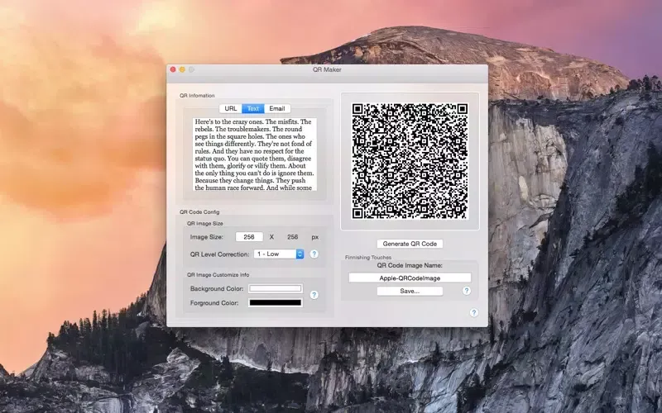The image size is (662, 413).
Task: Open the Email tab
Action: point(277,109)
